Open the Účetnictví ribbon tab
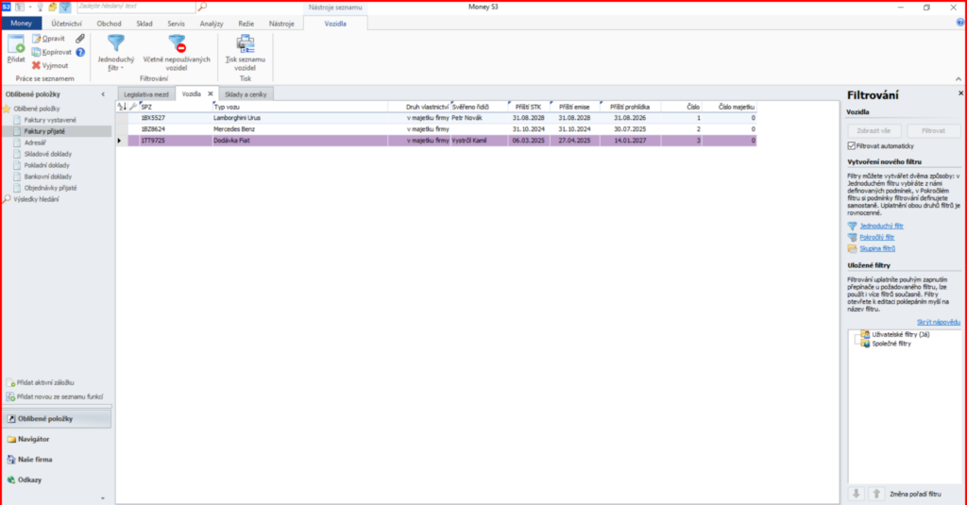Viewport: 967px width, 505px height. (69, 23)
